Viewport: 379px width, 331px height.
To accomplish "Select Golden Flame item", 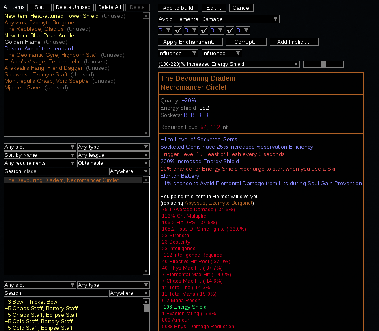I will coord(73,42).
